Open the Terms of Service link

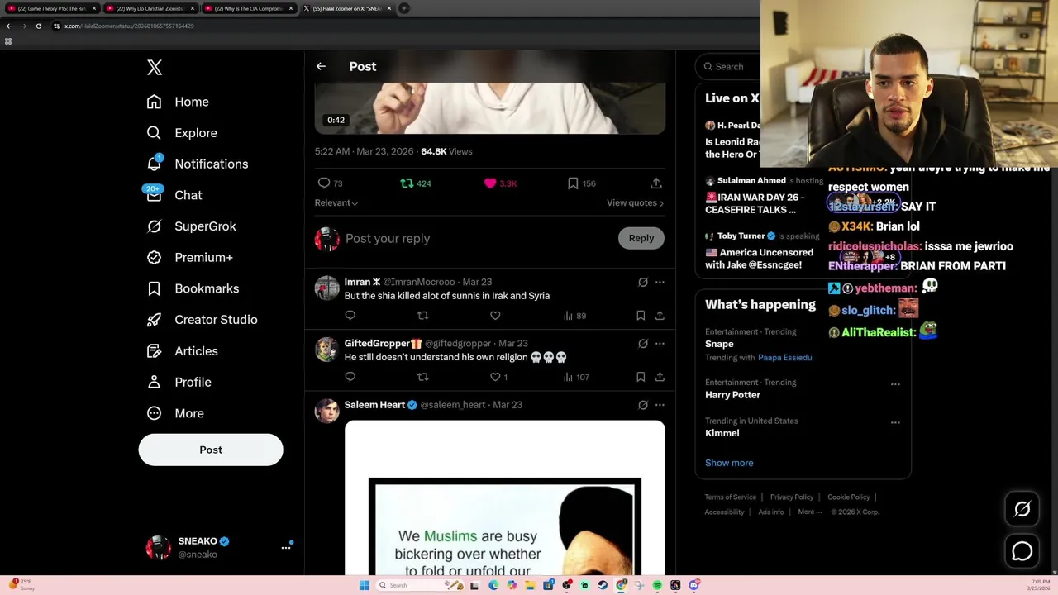(x=731, y=497)
